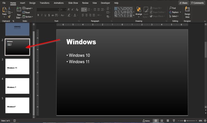Click the Find magnifier in Editing group
This screenshot has width=207, height=123.
pyautogui.click(x=174, y=8)
